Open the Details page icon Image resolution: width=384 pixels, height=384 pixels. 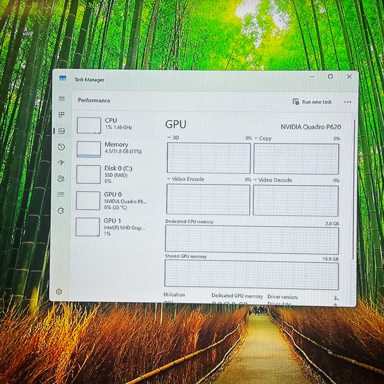(61, 195)
